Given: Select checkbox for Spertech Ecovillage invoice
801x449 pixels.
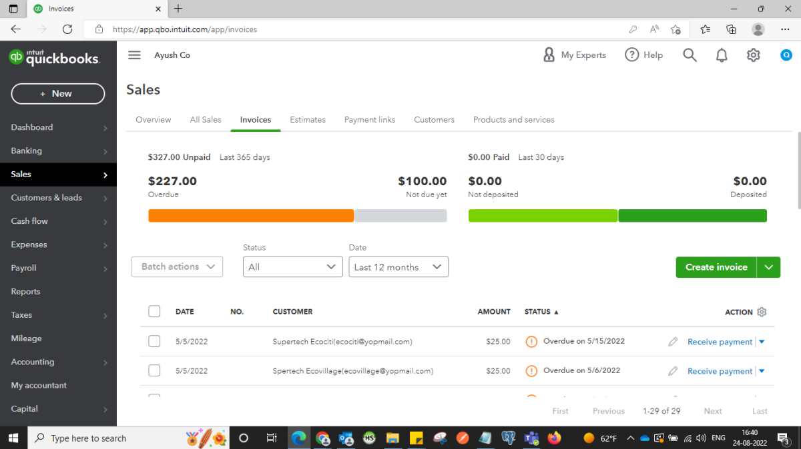Looking at the screenshot, I should [x=154, y=370].
